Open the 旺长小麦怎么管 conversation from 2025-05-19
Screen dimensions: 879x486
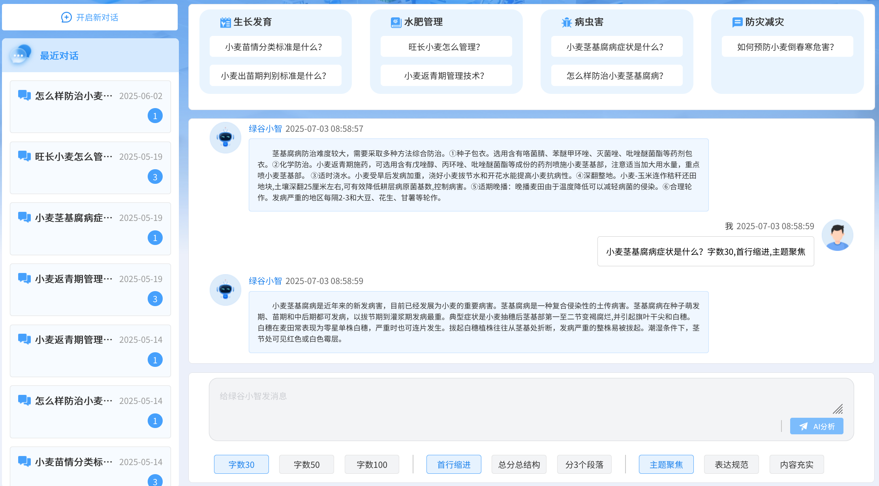click(90, 168)
